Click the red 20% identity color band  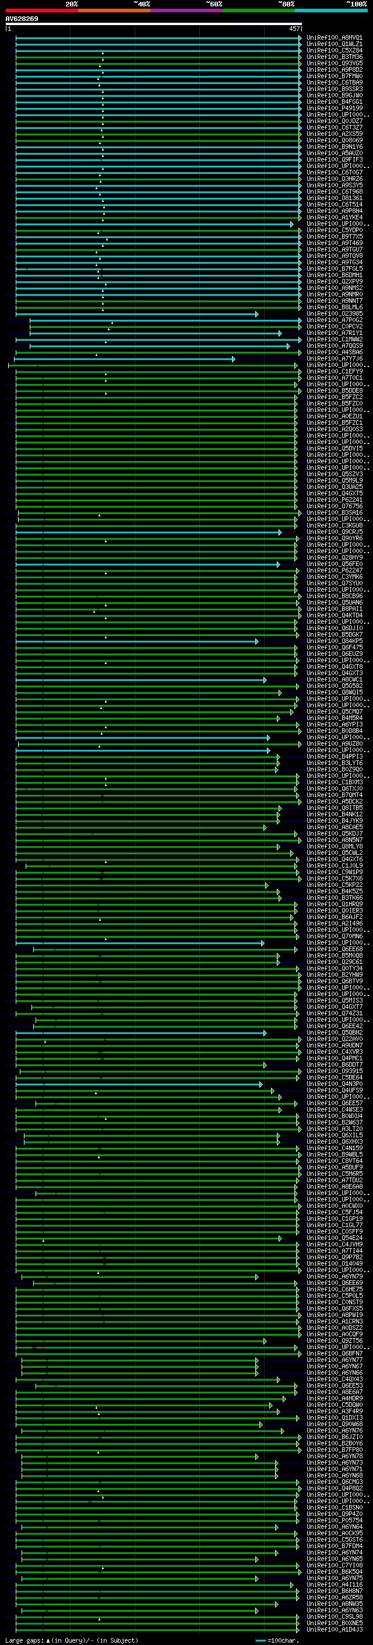[41, 11]
